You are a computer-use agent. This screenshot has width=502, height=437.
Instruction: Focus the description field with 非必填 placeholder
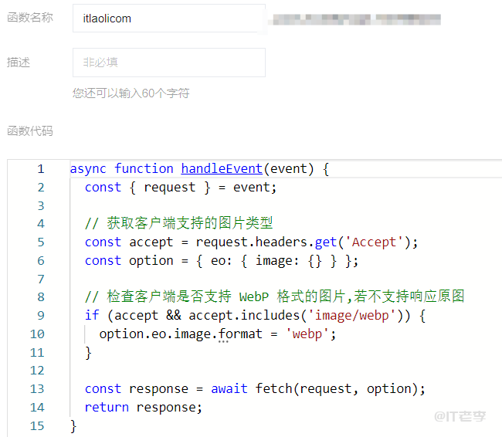(x=168, y=63)
